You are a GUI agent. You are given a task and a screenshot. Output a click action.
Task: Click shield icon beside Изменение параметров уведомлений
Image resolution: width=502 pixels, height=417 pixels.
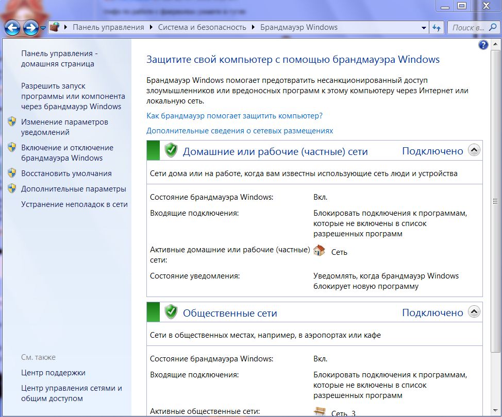(12, 121)
